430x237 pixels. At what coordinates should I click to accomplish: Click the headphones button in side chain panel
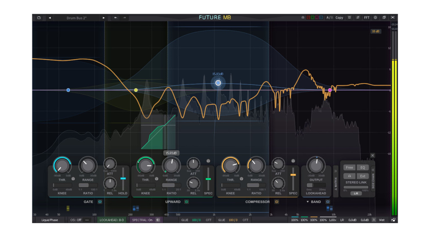click(x=349, y=176)
